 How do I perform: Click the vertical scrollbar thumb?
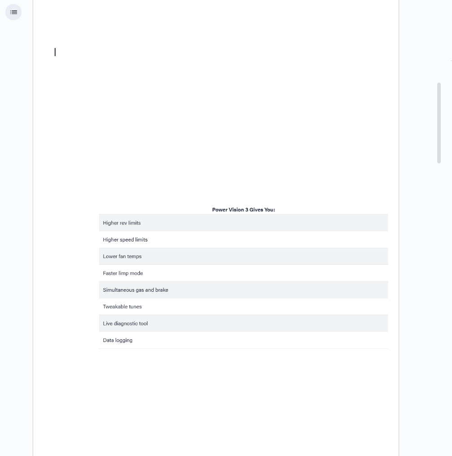(x=439, y=123)
